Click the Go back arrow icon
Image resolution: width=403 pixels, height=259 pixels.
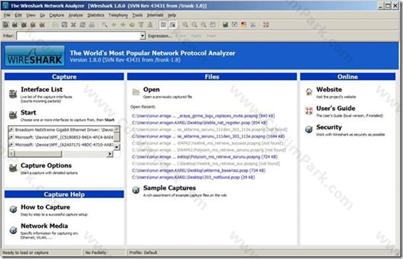[114, 25]
